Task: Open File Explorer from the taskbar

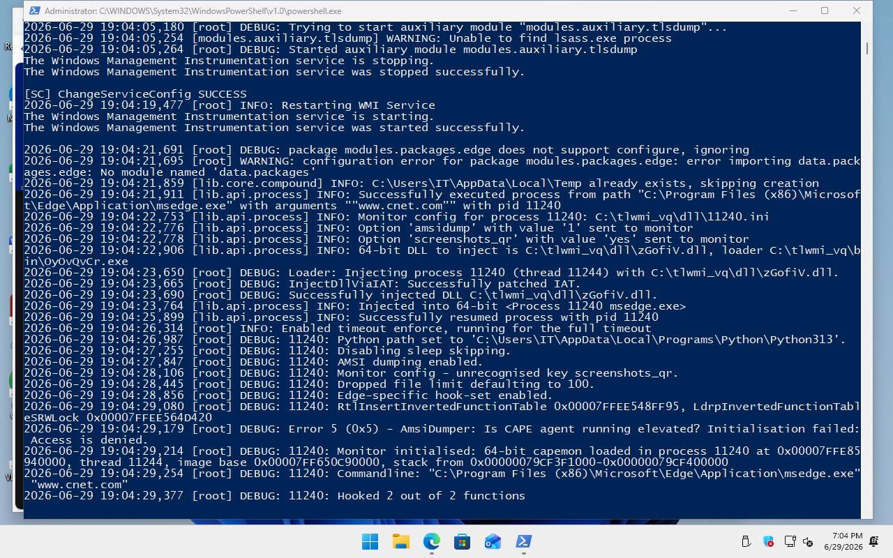Action: pyautogui.click(x=400, y=541)
